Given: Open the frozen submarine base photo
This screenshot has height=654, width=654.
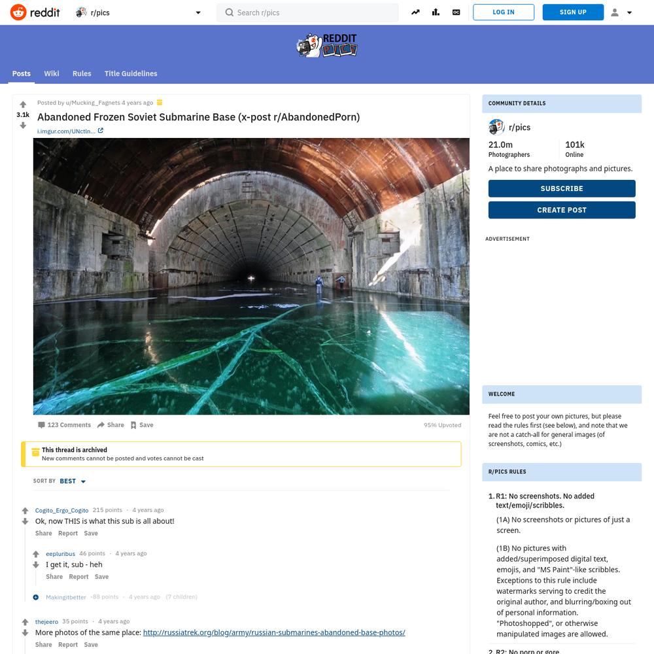Looking at the screenshot, I should pyautogui.click(x=252, y=276).
